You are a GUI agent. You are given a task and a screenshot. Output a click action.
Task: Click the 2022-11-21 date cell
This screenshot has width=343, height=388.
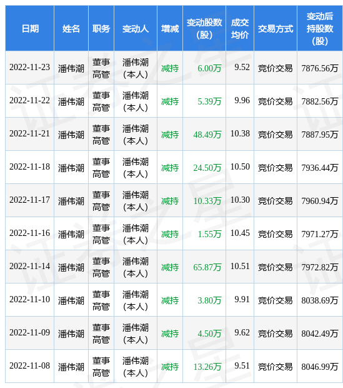pos(29,134)
